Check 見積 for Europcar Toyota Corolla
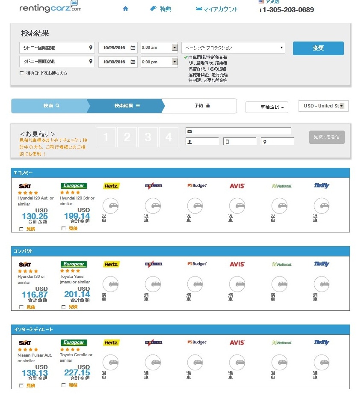This screenshot has height=396, width=358. 64,385
